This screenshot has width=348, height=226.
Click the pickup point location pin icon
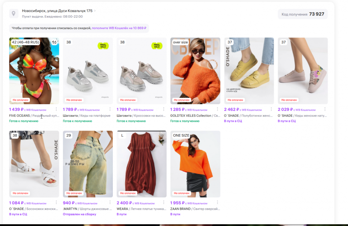pyautogui.click(x=14, y=14)
